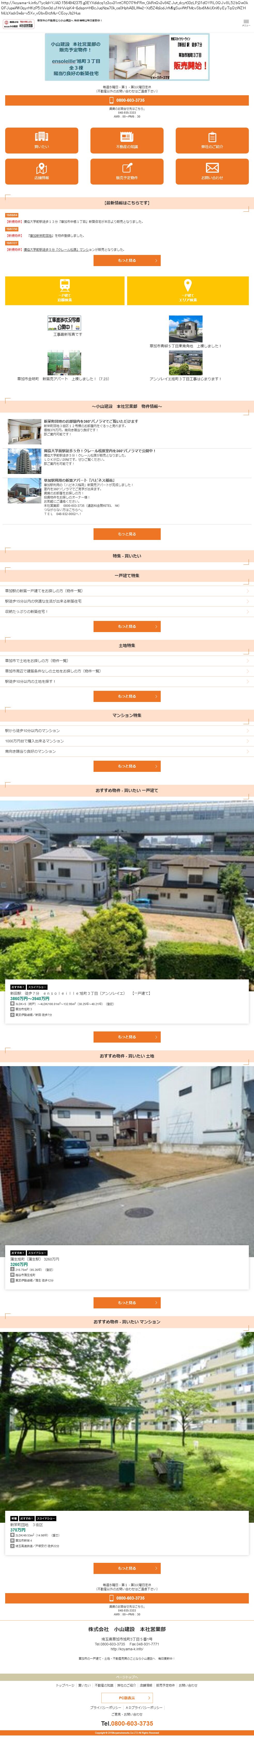Viewport: 254px width, 1751px height.
Task: Click the yellow location pin エリア検索 tile
Action: pyautogui.click(x=188, y=291)
